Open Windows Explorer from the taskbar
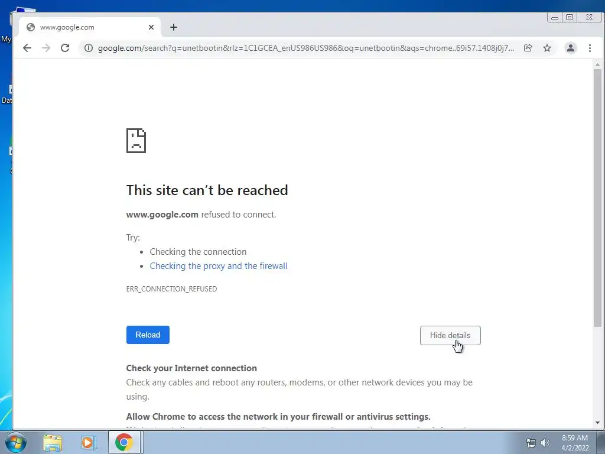Viewport: 605px width, 454px height. pos(53,443)
